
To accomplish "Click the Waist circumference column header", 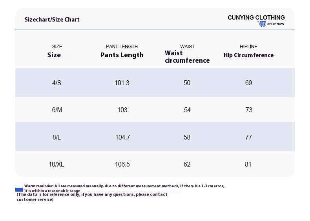I will pos(187,57).
